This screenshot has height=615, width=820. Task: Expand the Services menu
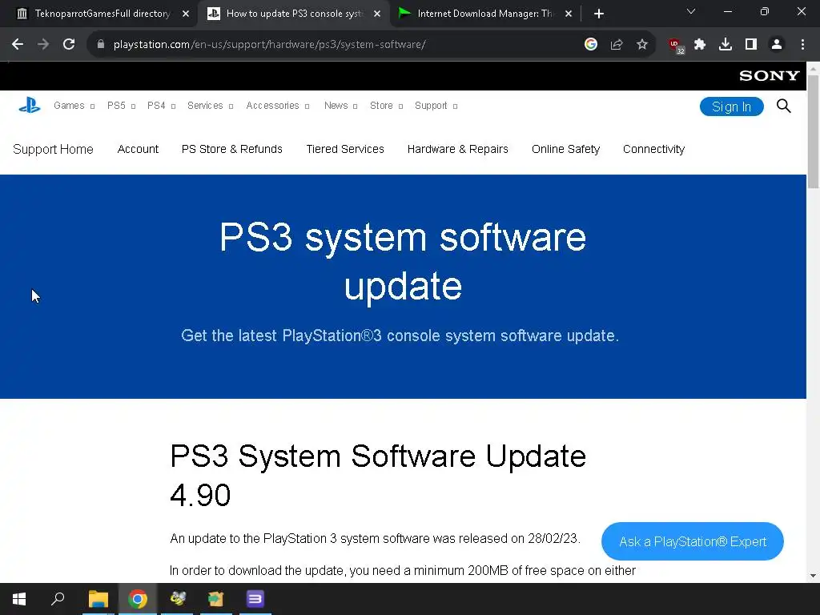[x=211, y=106]
